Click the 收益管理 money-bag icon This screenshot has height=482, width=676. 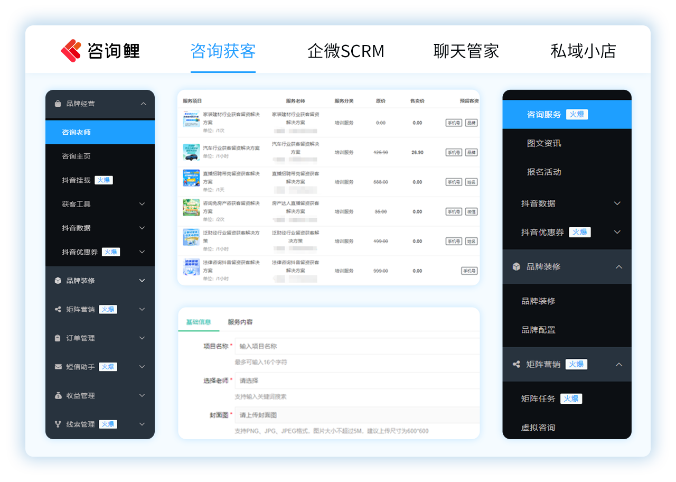tap(58, 395)
